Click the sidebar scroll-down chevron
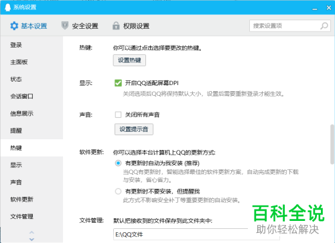The height and width of the screenshot is (243, 335). 31,240
